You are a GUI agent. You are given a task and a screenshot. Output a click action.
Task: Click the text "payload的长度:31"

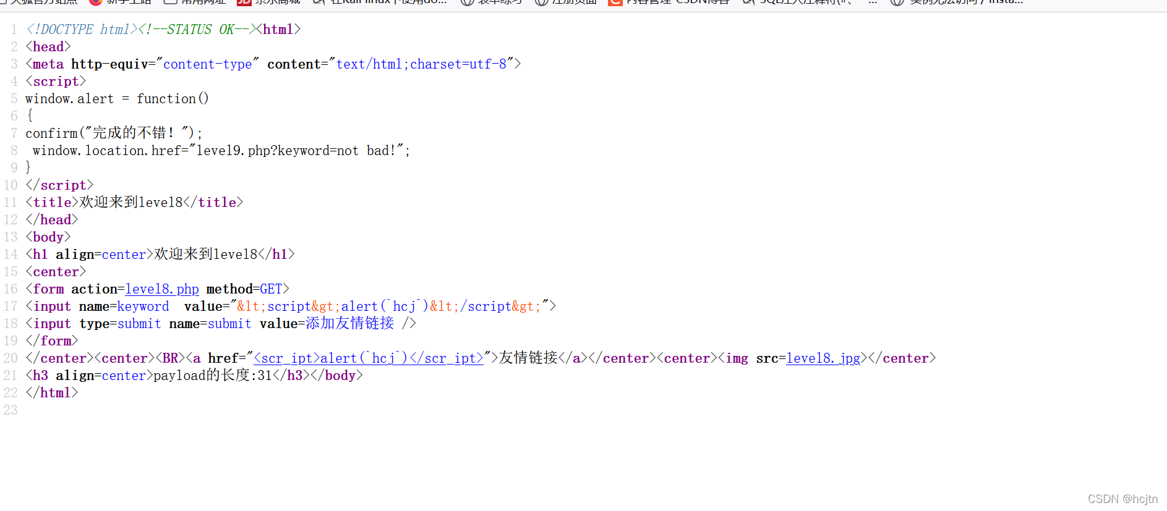[213, 376]
